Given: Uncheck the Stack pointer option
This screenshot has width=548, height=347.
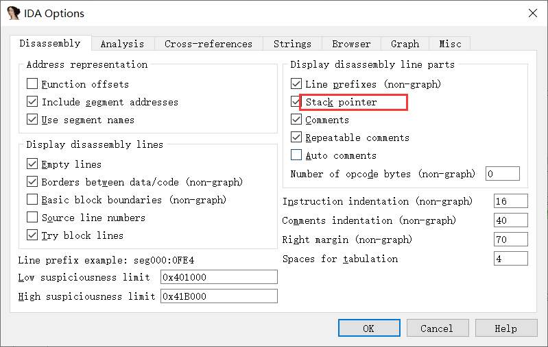Looking at the screenshot, I should (296, 101).
